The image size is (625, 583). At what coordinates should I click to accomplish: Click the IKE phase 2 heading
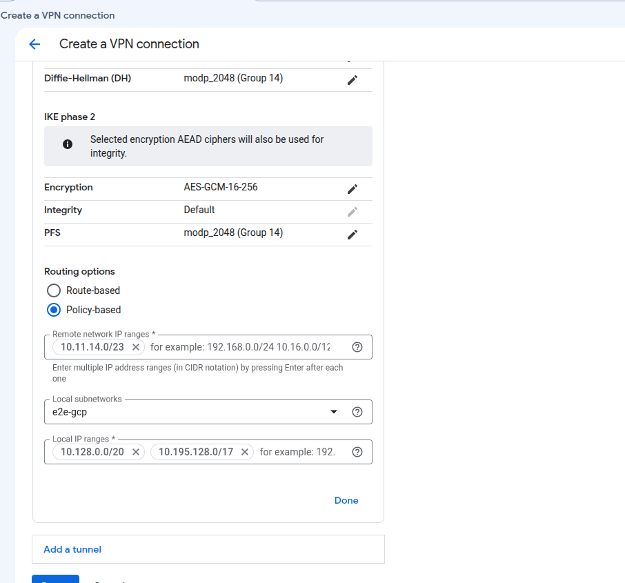70,117
